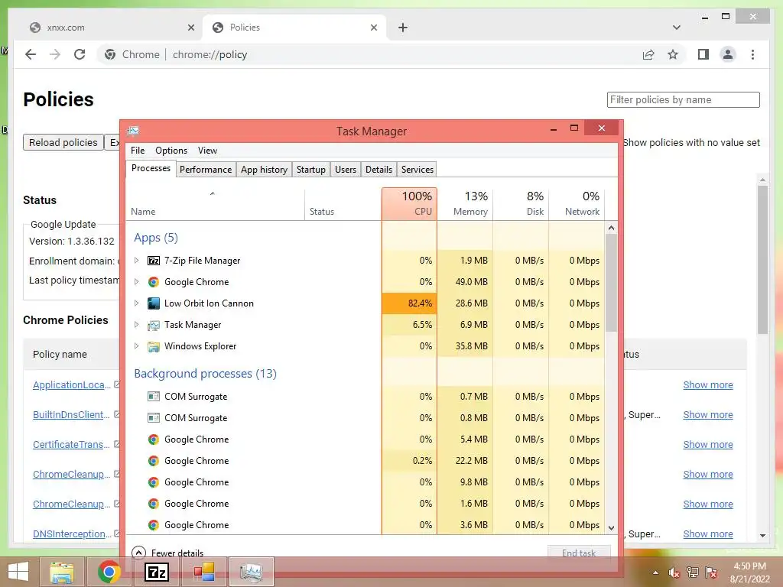
Task: Click the Chrome forward arrow
Action: tap(55, 54)
